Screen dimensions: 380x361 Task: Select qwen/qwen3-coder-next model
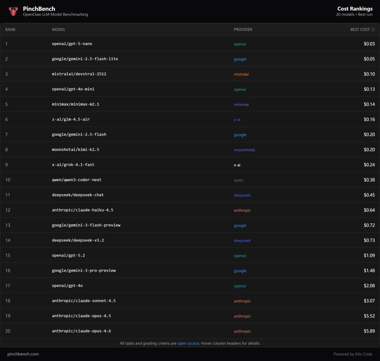77,180
